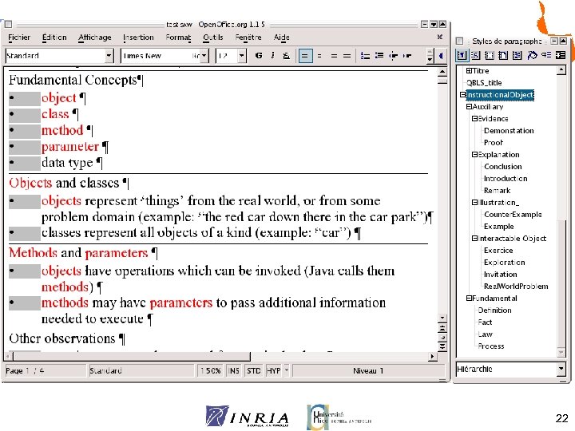Open the Format menu
575x431 pixels.
coord(178,38)
